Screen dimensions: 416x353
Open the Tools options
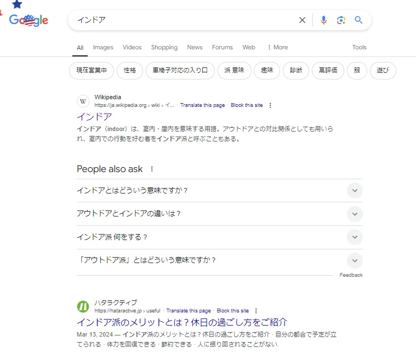tap(359, 47)
